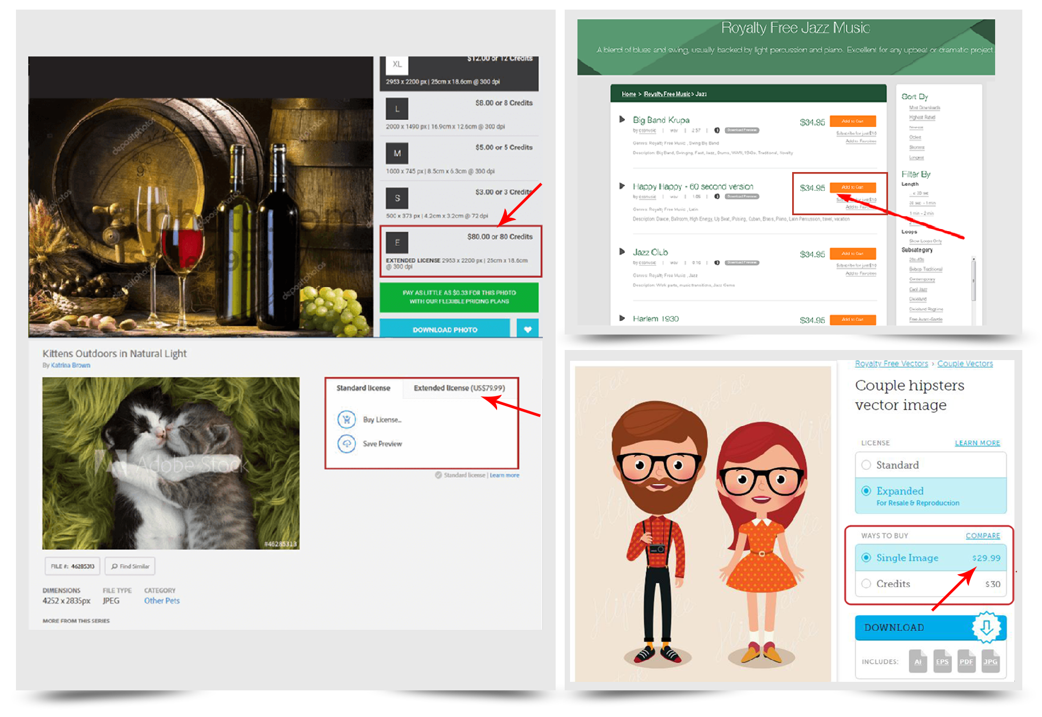Click Home in the jazz breadcrumb

629,94
